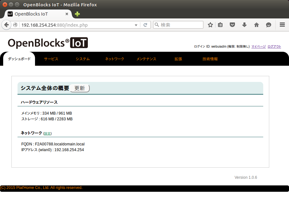Click the FQDN F2A00788.localdomain.local text
289x207 pixels.
point(53,144)
